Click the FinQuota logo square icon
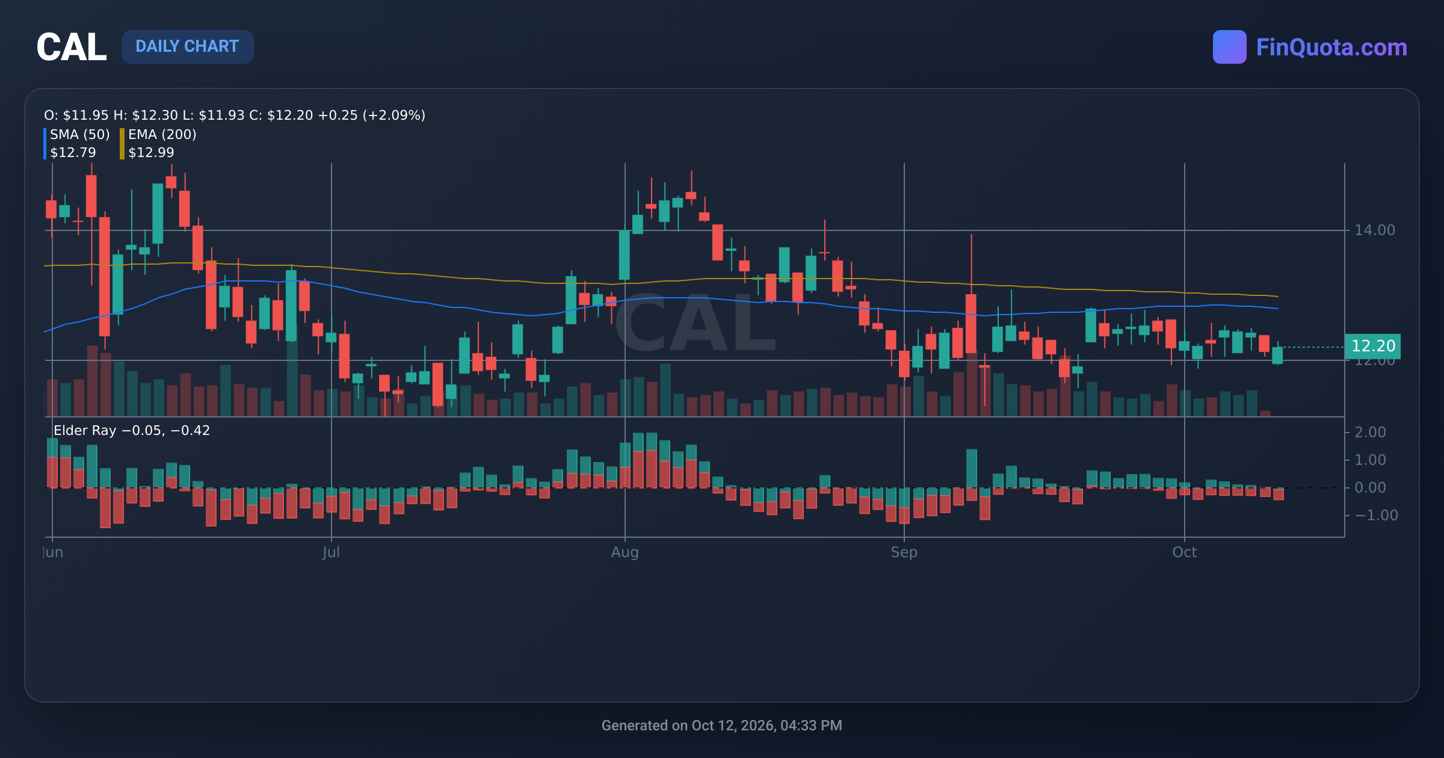This screenshot has height=758, width=1444. point(1229,47)
